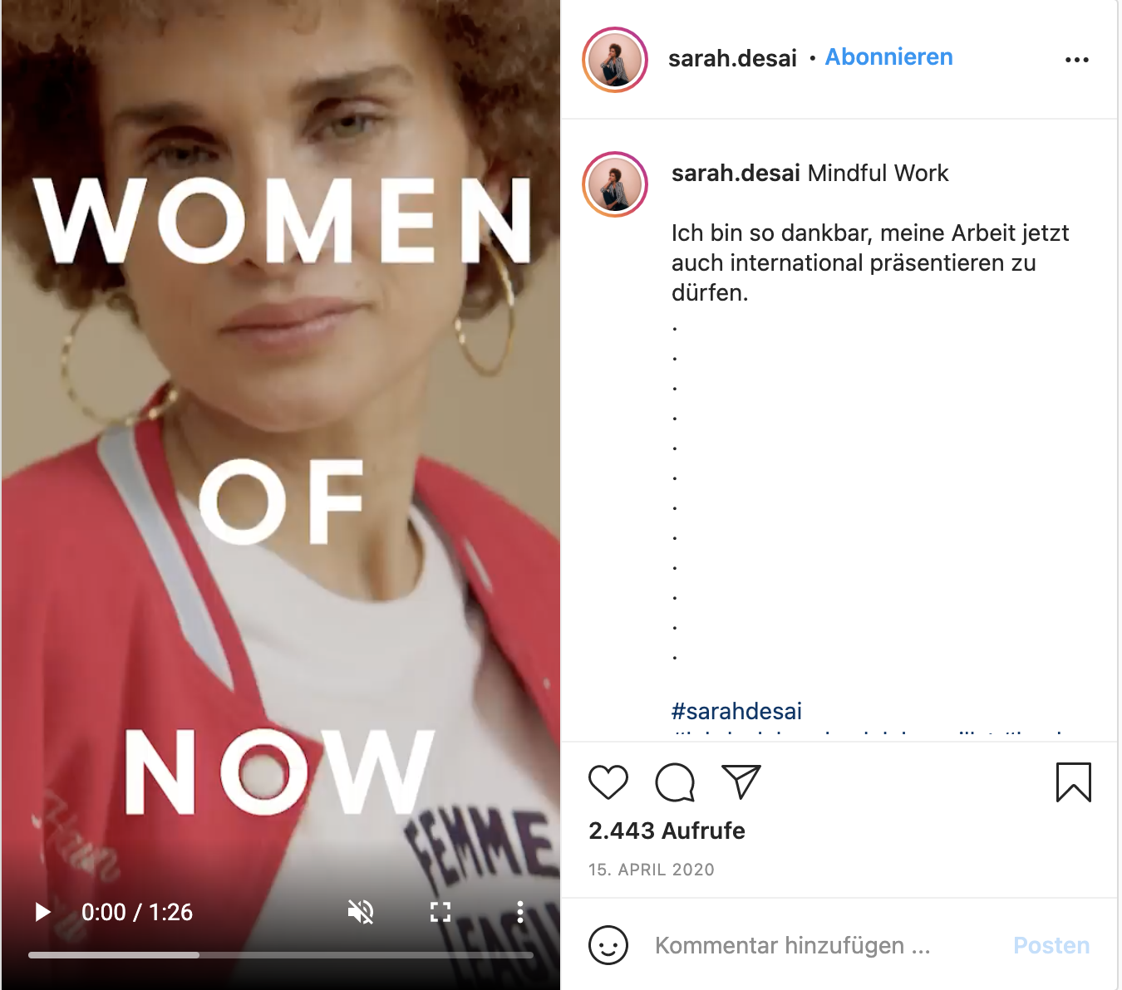Open three-dot options menu in post header

1077,60
